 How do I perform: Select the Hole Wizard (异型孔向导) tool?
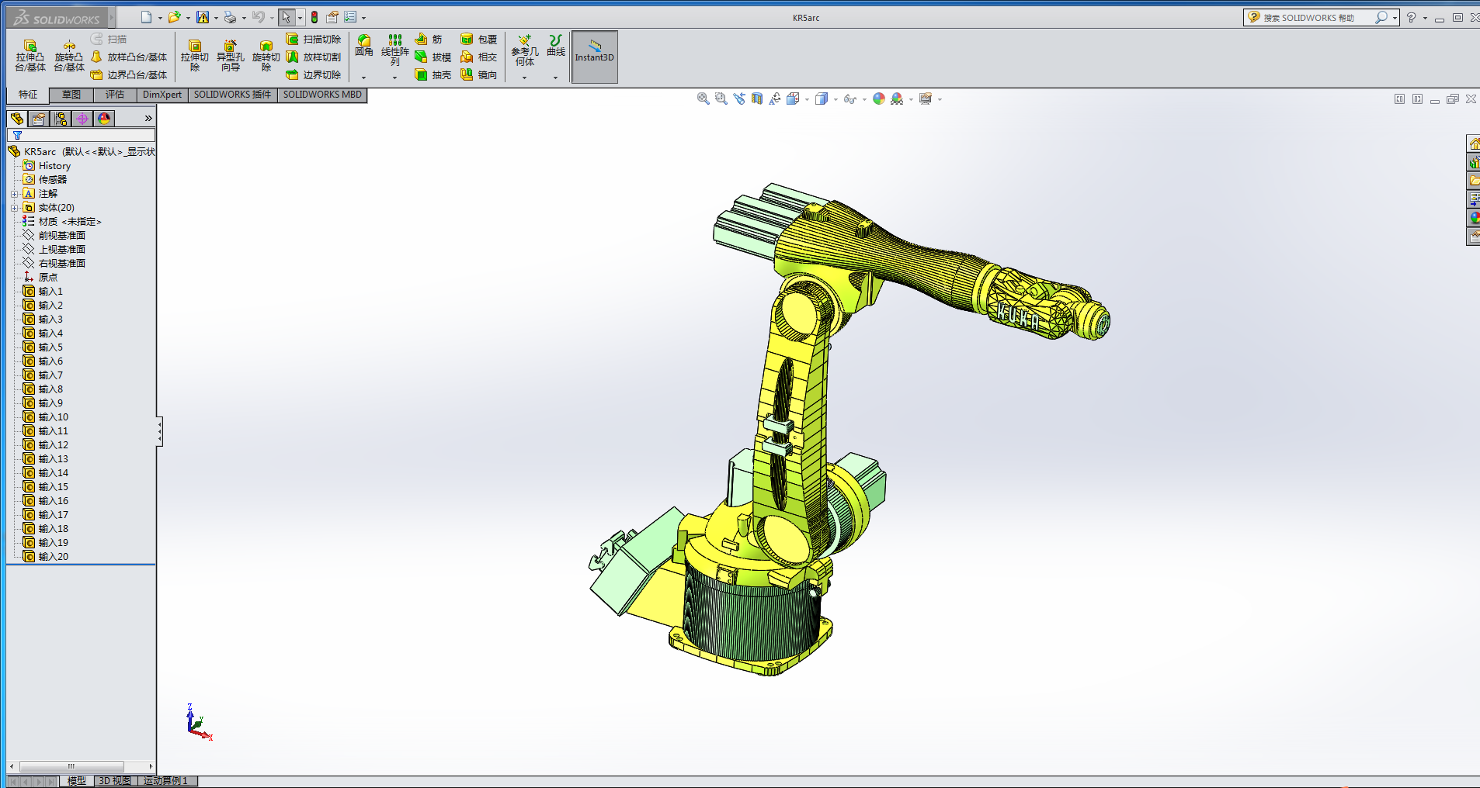click(x=230, y=56)
